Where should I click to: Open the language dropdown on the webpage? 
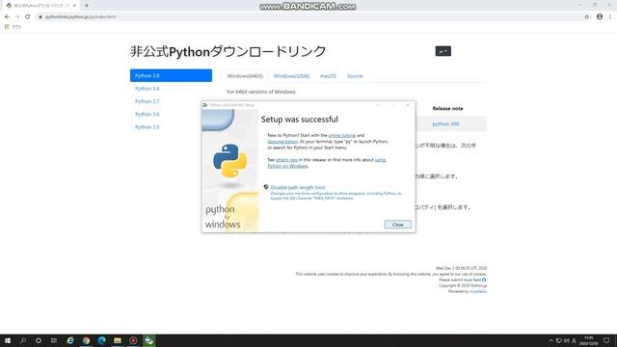pos(443,51)
